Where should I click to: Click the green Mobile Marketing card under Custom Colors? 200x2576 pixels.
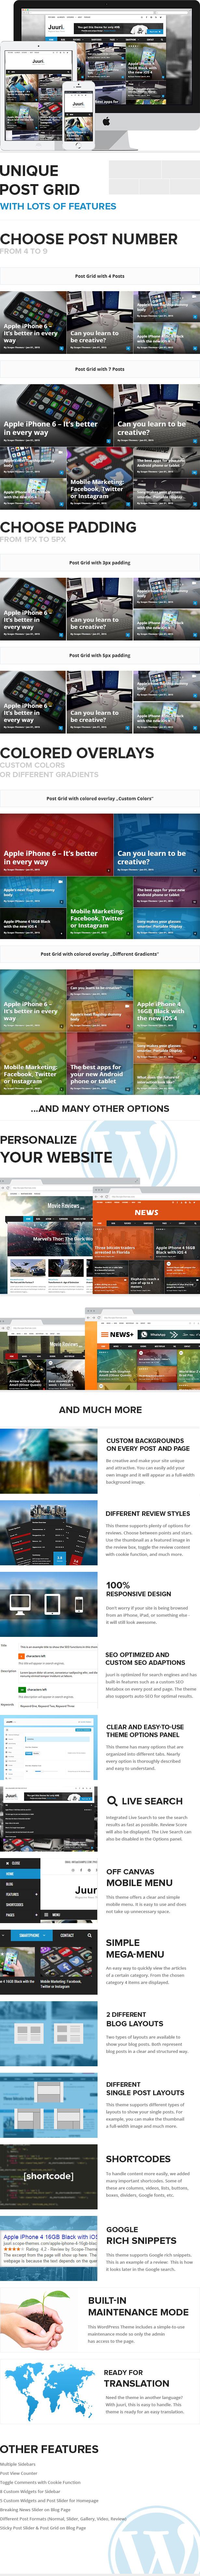(100, 907)
